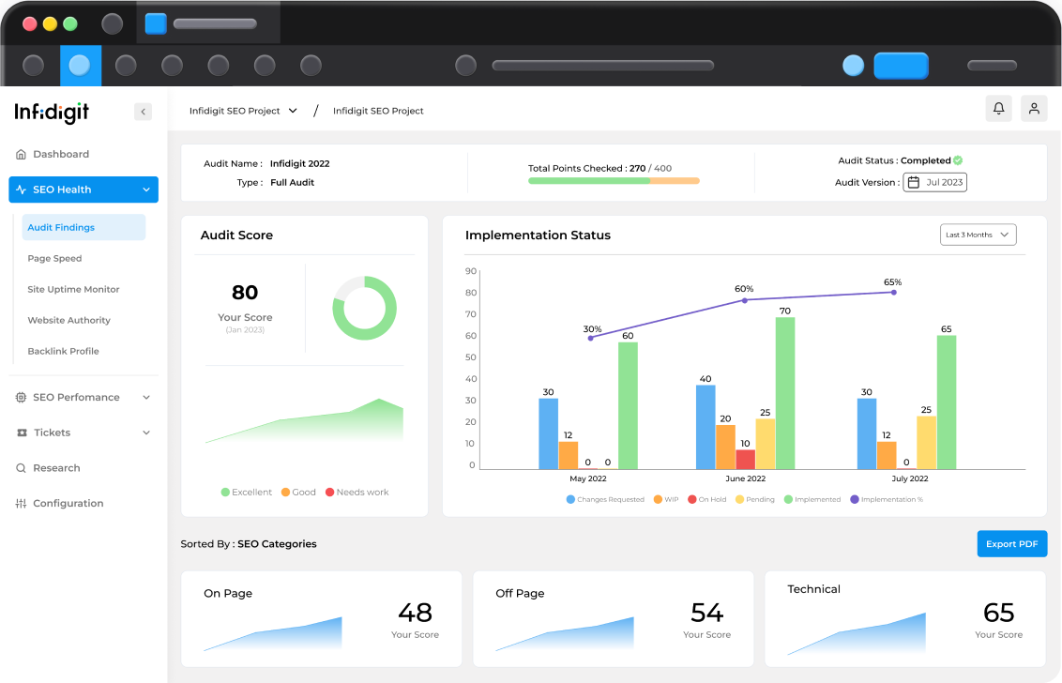The height and width of the screenshot is (683, 1062).
Task: Click the Configuration sliders icon
Action: point(22,504)
